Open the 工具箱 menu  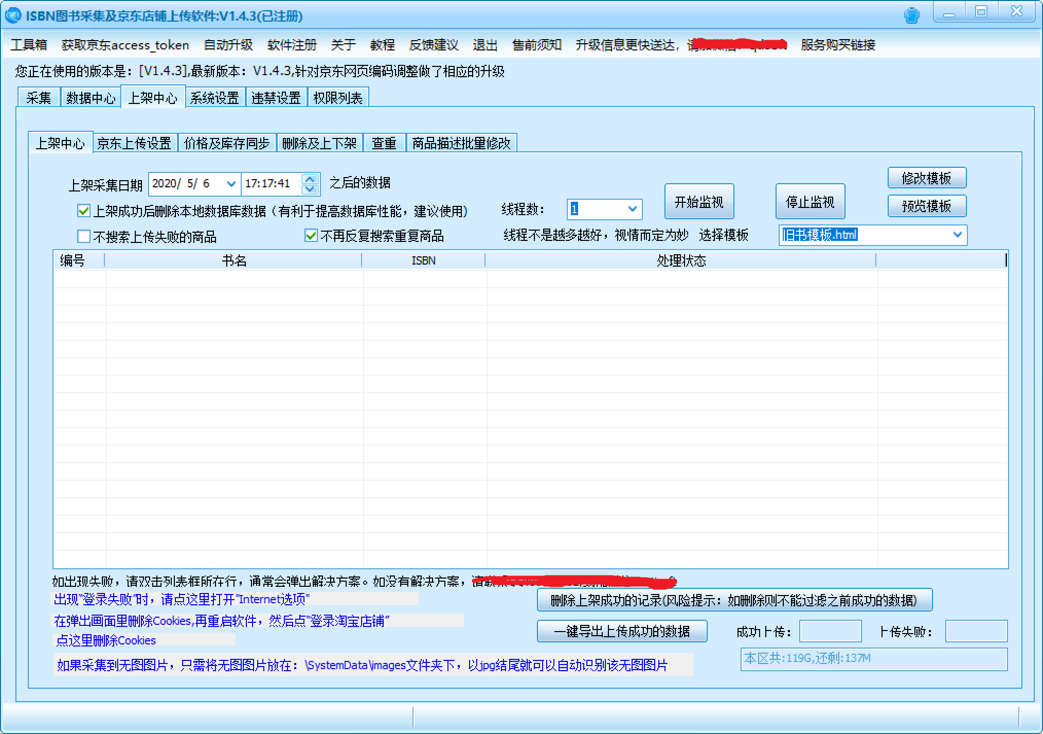[28, 45]
